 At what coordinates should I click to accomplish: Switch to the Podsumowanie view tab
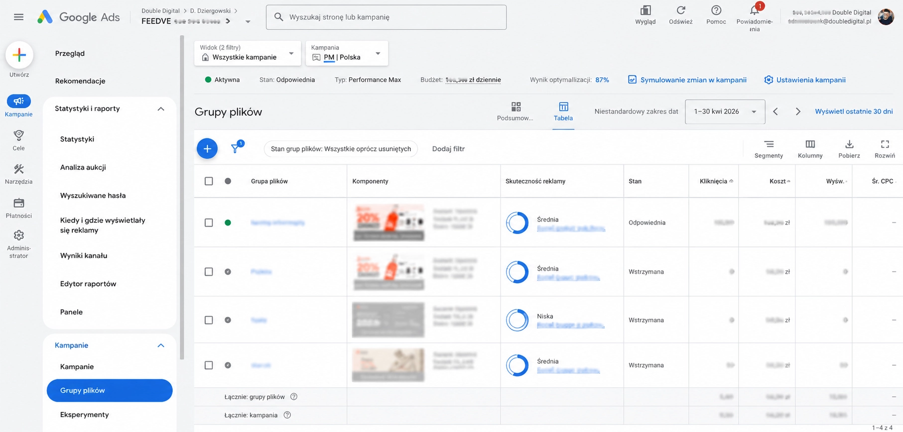(516, 111)
